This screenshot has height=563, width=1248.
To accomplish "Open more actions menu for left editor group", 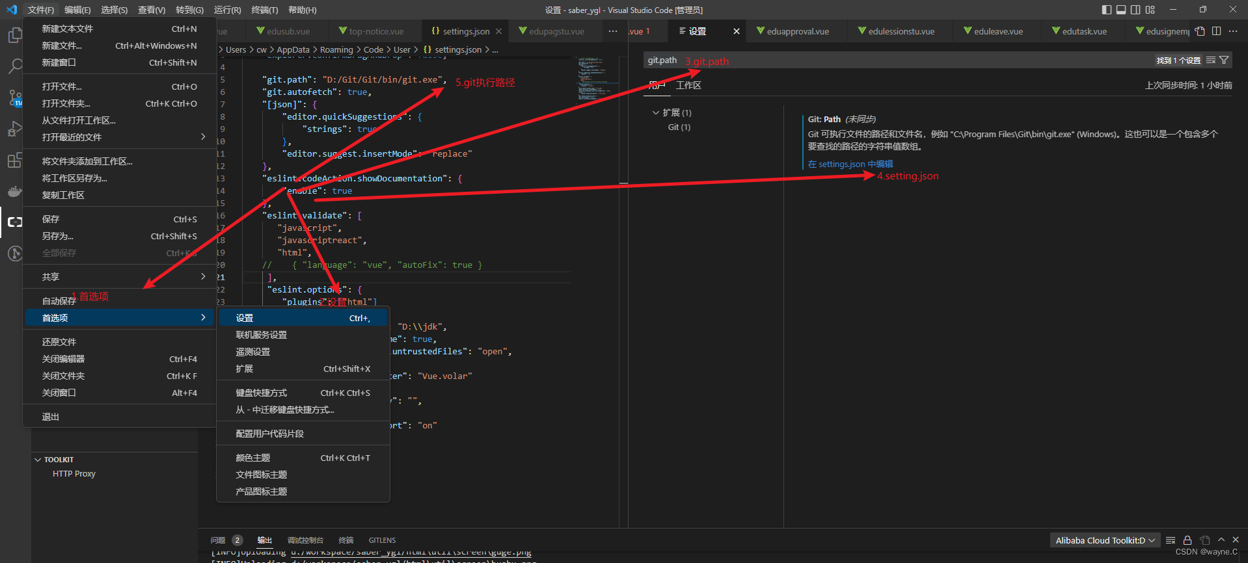I will pos(613,31).
